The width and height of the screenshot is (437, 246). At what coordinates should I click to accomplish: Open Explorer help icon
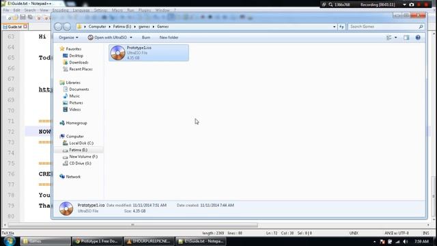[418, 38]
